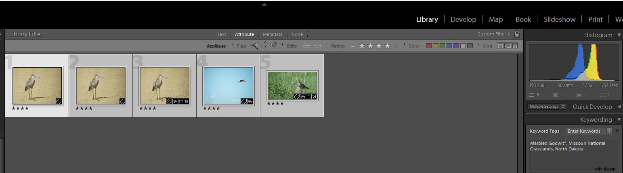
Task: Click collection badge on photo 3
Action: tap(175, 102)
